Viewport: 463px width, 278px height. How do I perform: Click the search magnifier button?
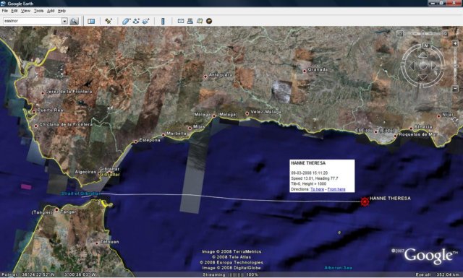click(x=74, y=21)
